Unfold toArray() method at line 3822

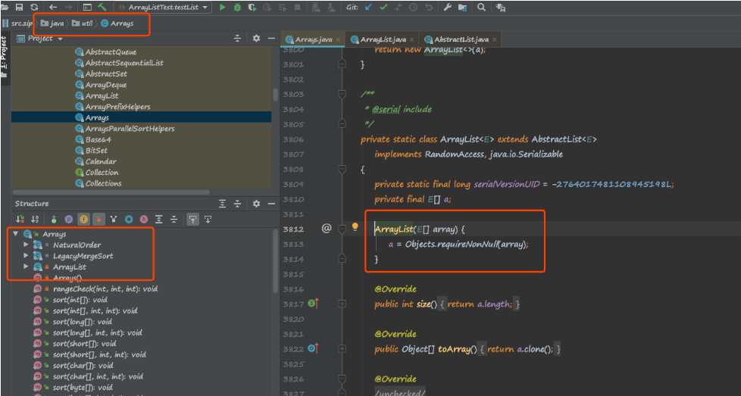pyautogui.click(x=342, y=349)
